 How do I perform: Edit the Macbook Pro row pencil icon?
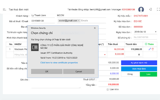(150, 49)
